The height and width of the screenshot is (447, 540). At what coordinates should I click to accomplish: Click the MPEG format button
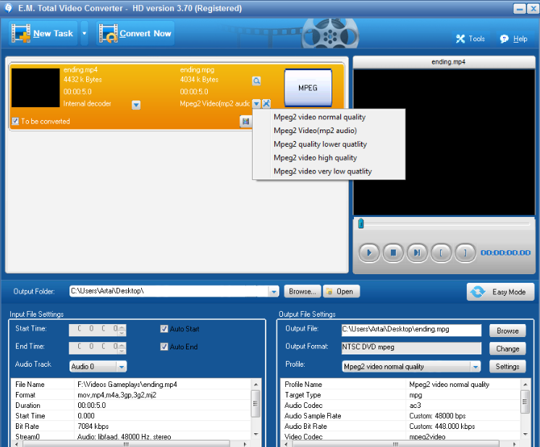click(308, 88)
